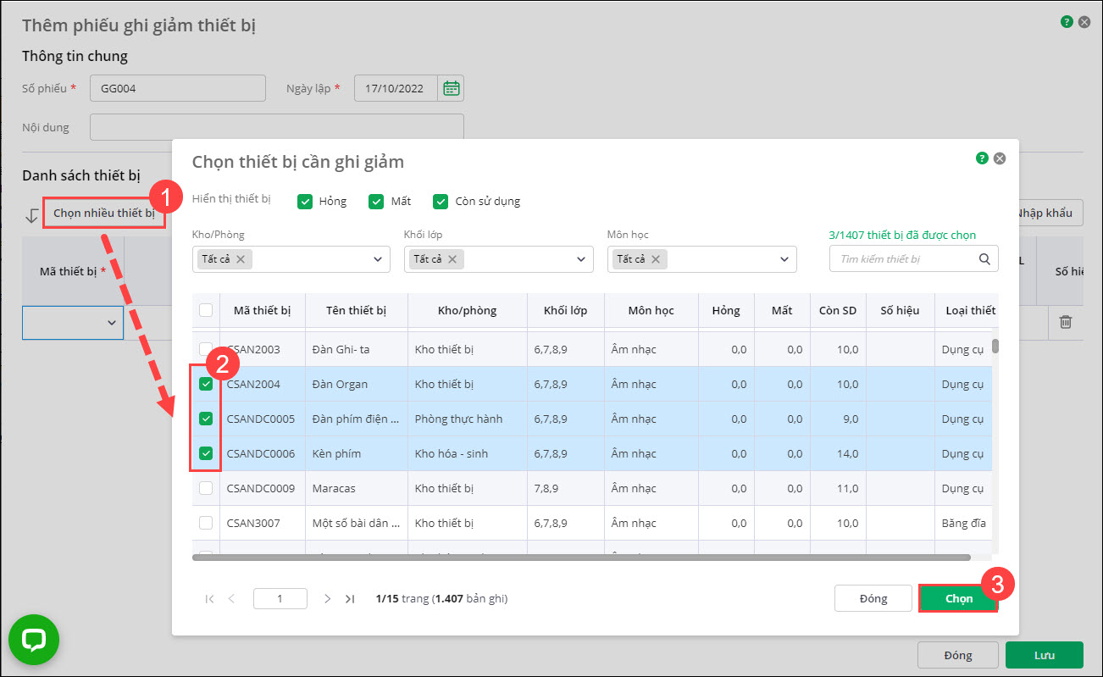Expand the Khối lớp dropdown

pos(580,259)
